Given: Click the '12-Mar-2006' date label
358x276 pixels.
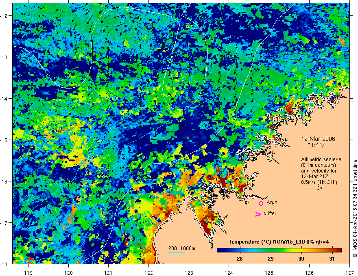Looking at the screenshot, I should (318, 139).
